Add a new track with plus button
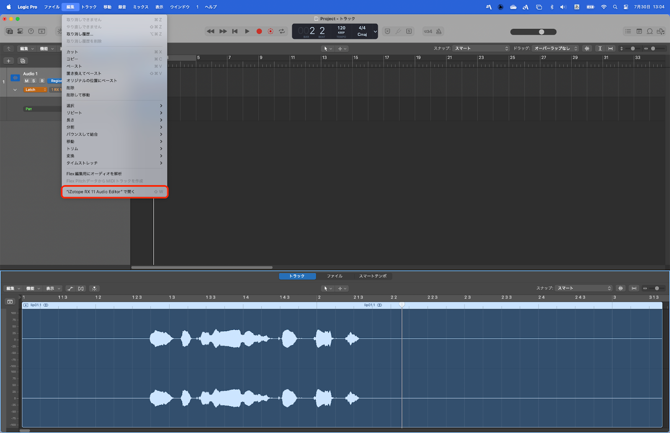The height and width of the screenshot is (433, 670). coord(8,61)
